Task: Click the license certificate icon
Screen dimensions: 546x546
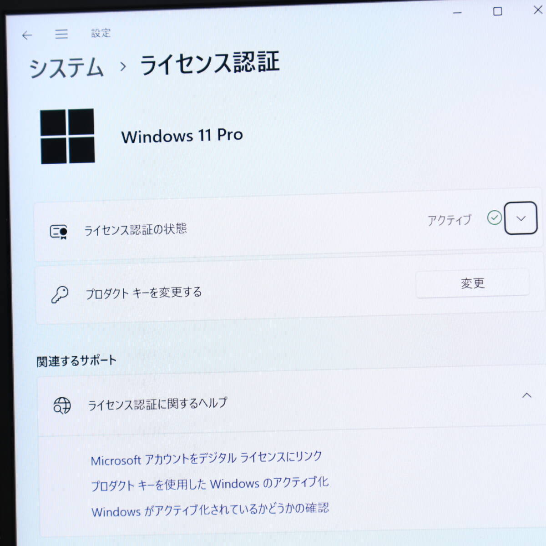Action: (x=59, y=232)
